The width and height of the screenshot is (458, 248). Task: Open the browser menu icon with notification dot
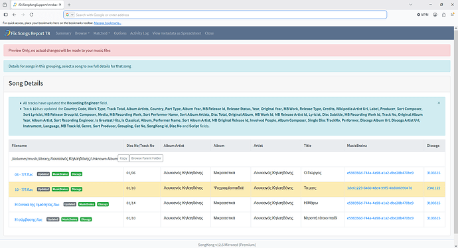(x=452, y=15)
